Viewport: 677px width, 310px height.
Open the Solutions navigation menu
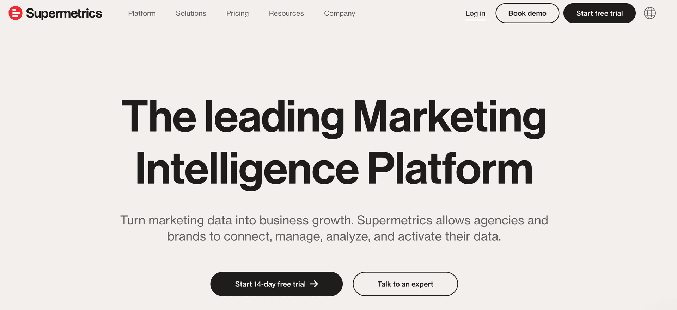[191, 13]
